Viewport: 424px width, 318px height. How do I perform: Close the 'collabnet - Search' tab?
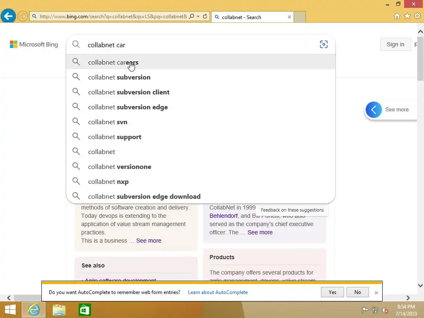pyautogui.click(x=289, y=17)
